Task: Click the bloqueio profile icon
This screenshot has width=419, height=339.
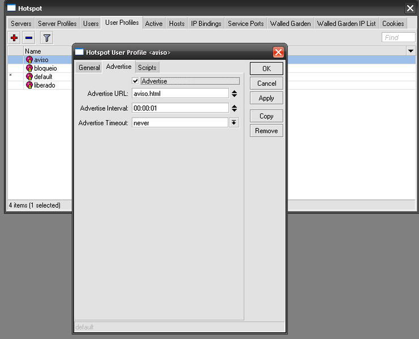Action: click(29, 68)
